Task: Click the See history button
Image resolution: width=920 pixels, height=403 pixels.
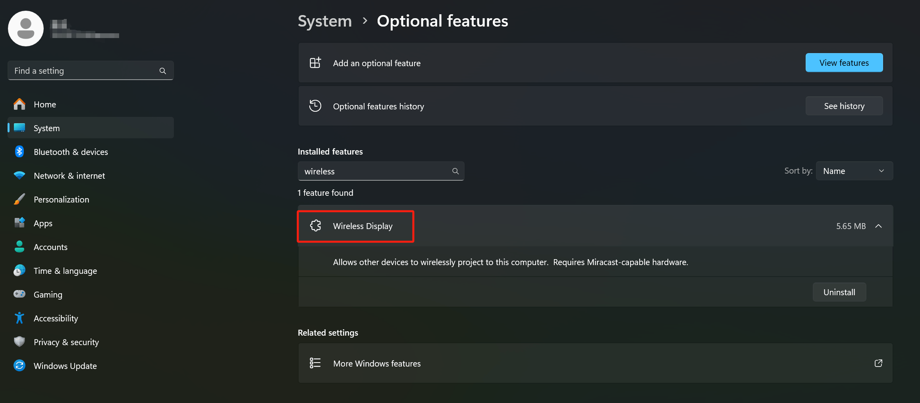Action: [x=844, y=106]
